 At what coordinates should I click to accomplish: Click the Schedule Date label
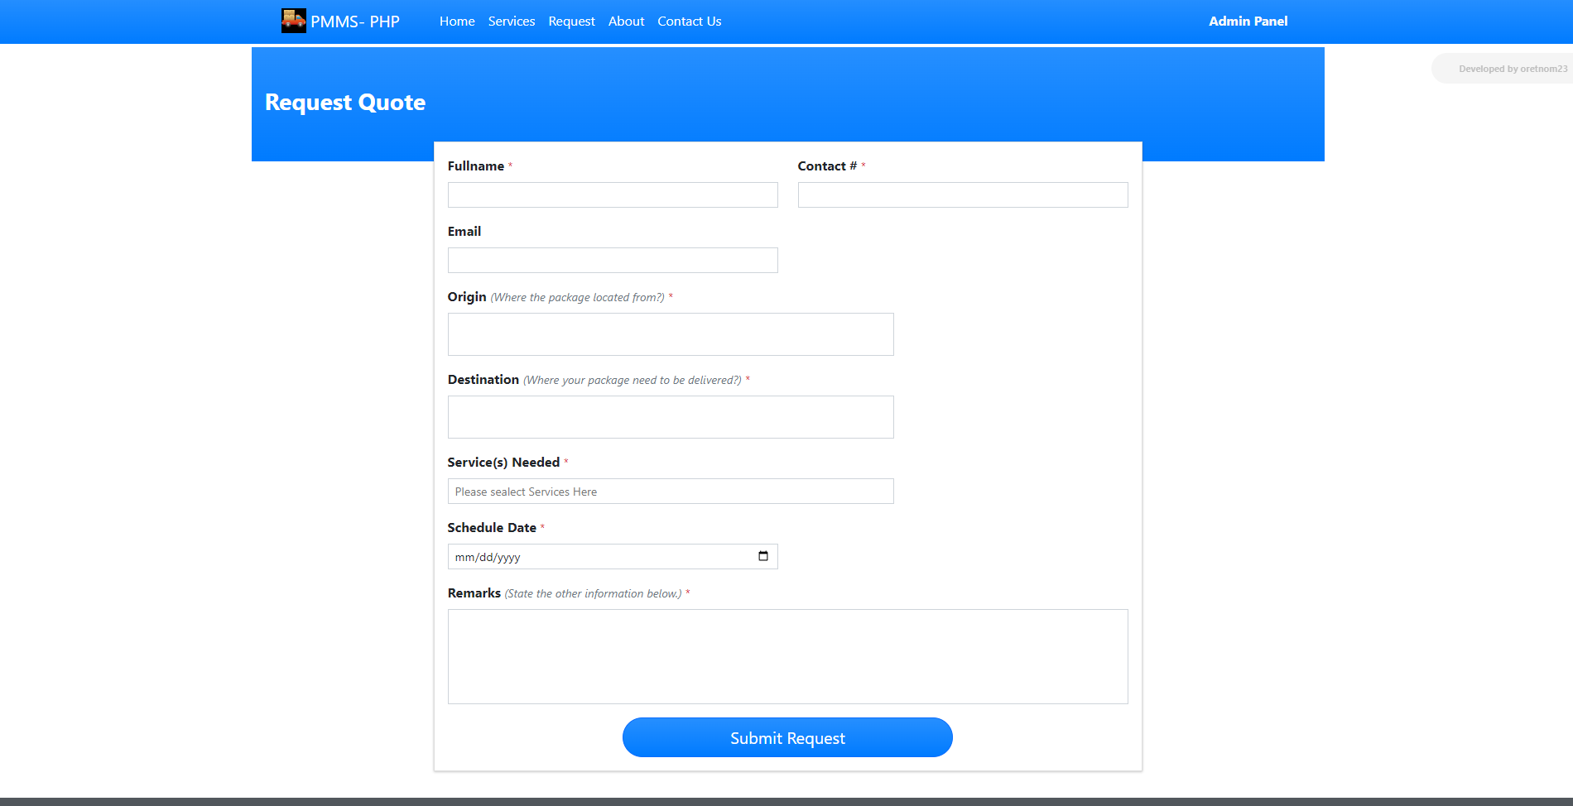492,528
